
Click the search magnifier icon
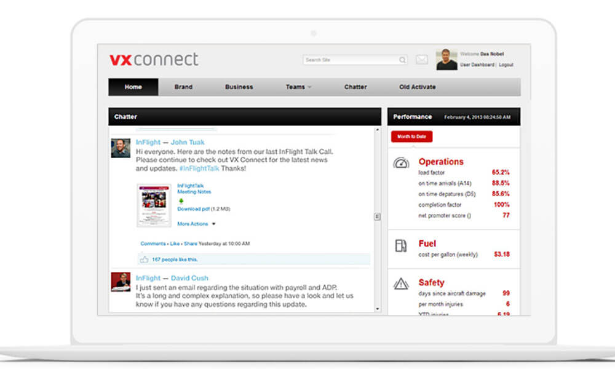pos(402,60)
